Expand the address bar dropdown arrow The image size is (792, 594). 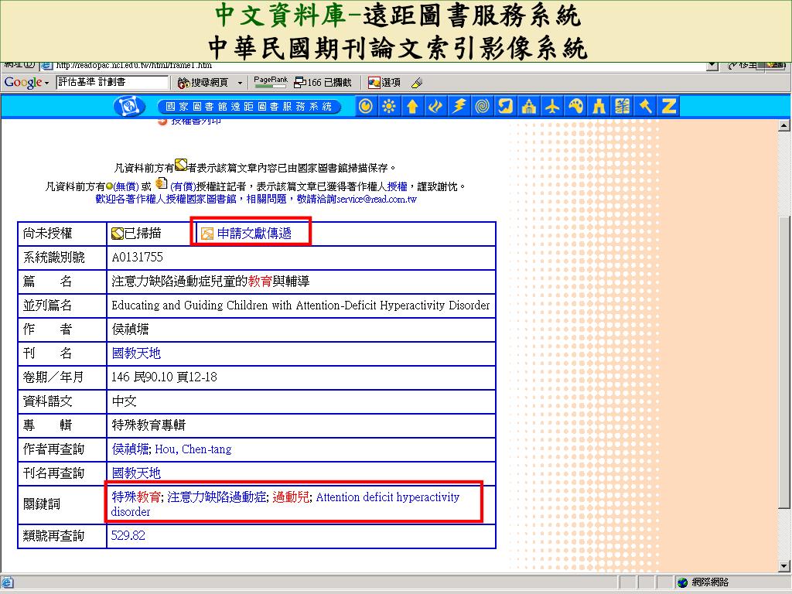(712, 66)
